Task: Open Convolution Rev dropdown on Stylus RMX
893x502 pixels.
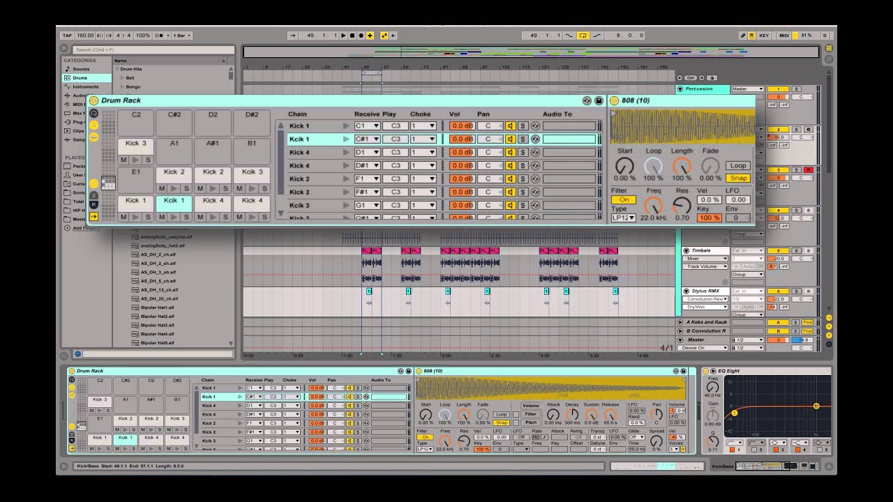Action: click(705, 299)
